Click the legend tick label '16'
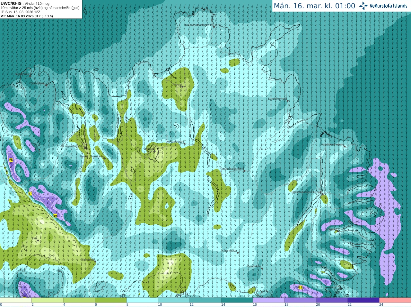 tap(255, 305)
